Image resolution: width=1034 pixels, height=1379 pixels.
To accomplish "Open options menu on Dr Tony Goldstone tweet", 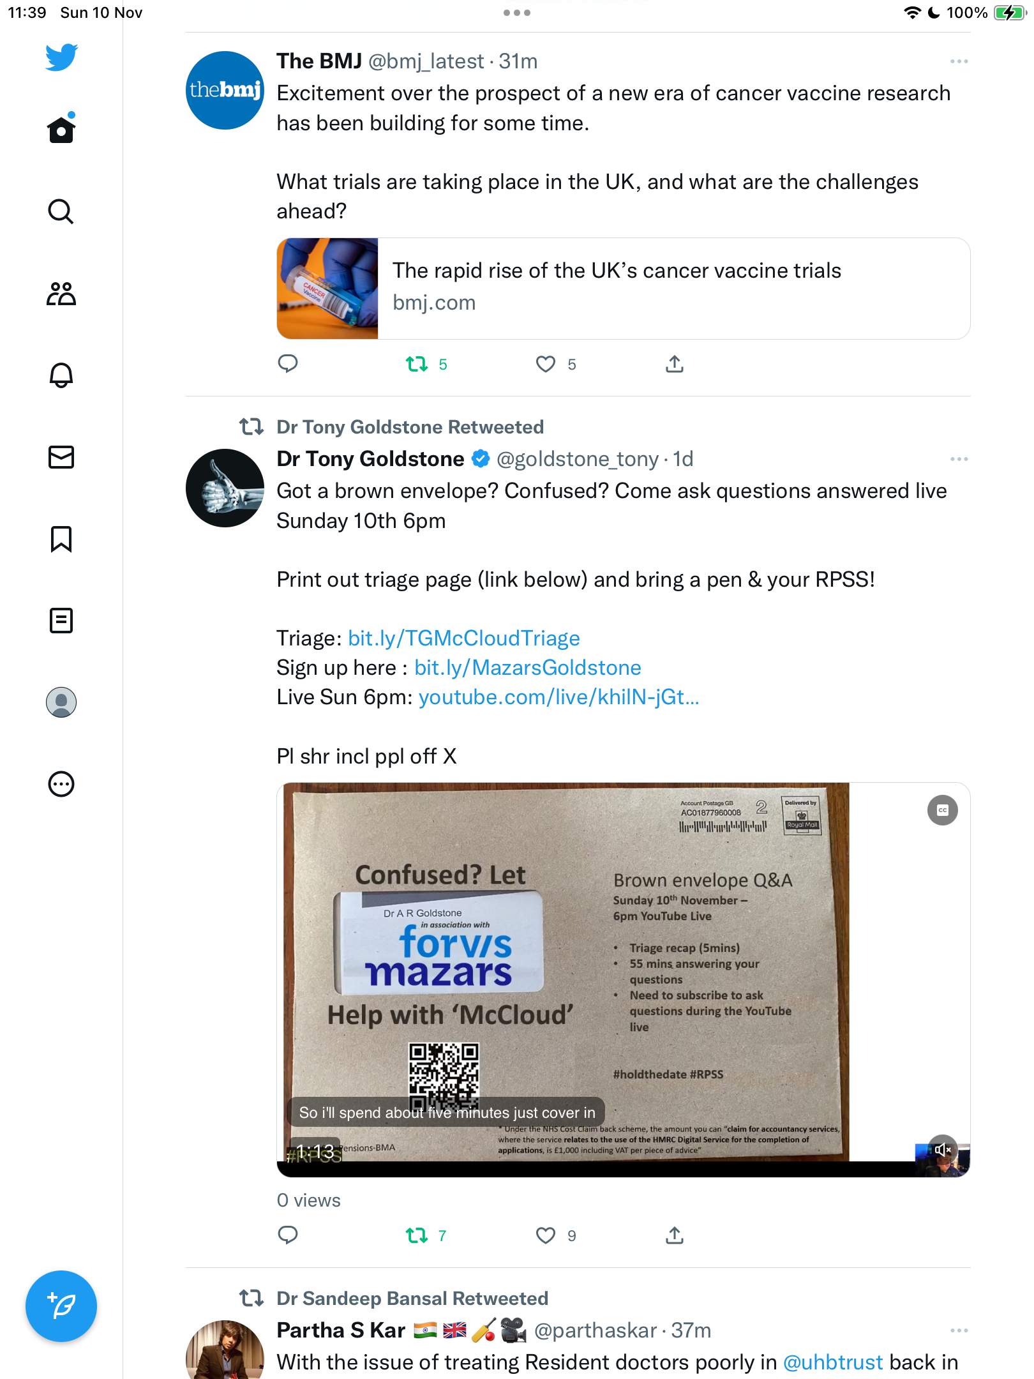I will point(959,459).
